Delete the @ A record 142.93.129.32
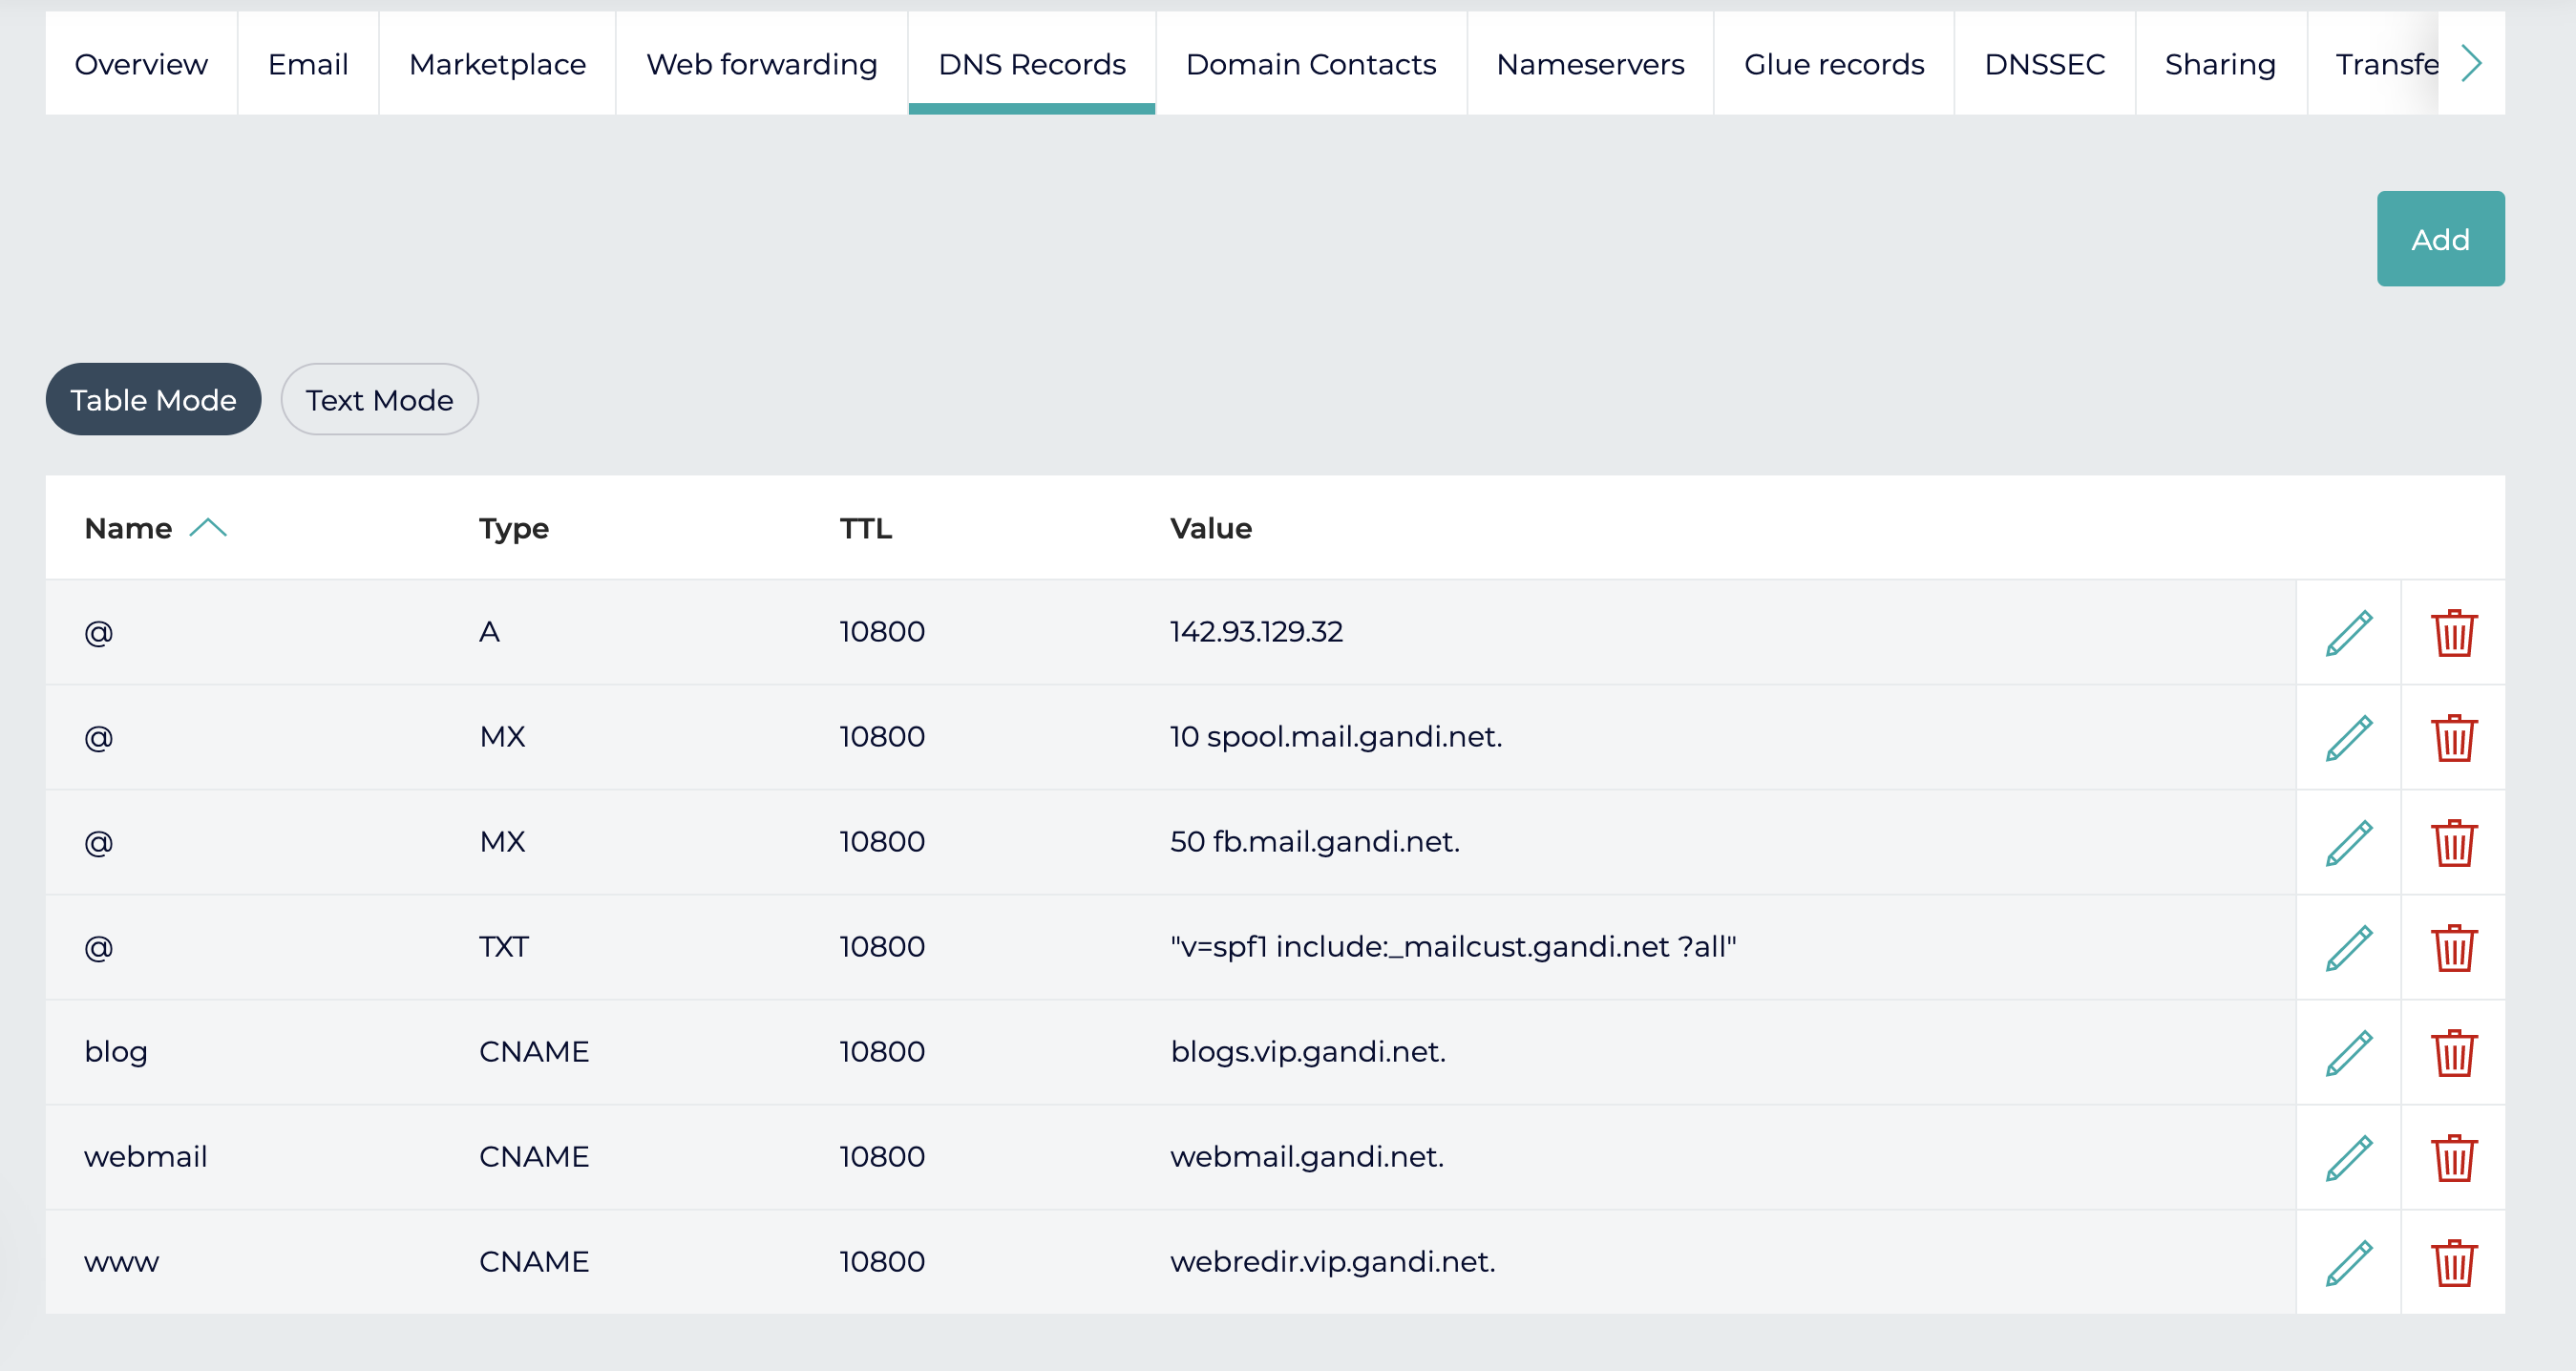The image size is (2576, 1371). click(x=2454, y=633)
